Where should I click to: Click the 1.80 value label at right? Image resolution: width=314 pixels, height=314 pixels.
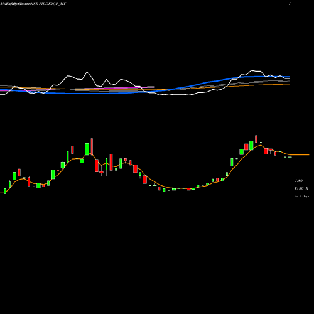(298, 181)
